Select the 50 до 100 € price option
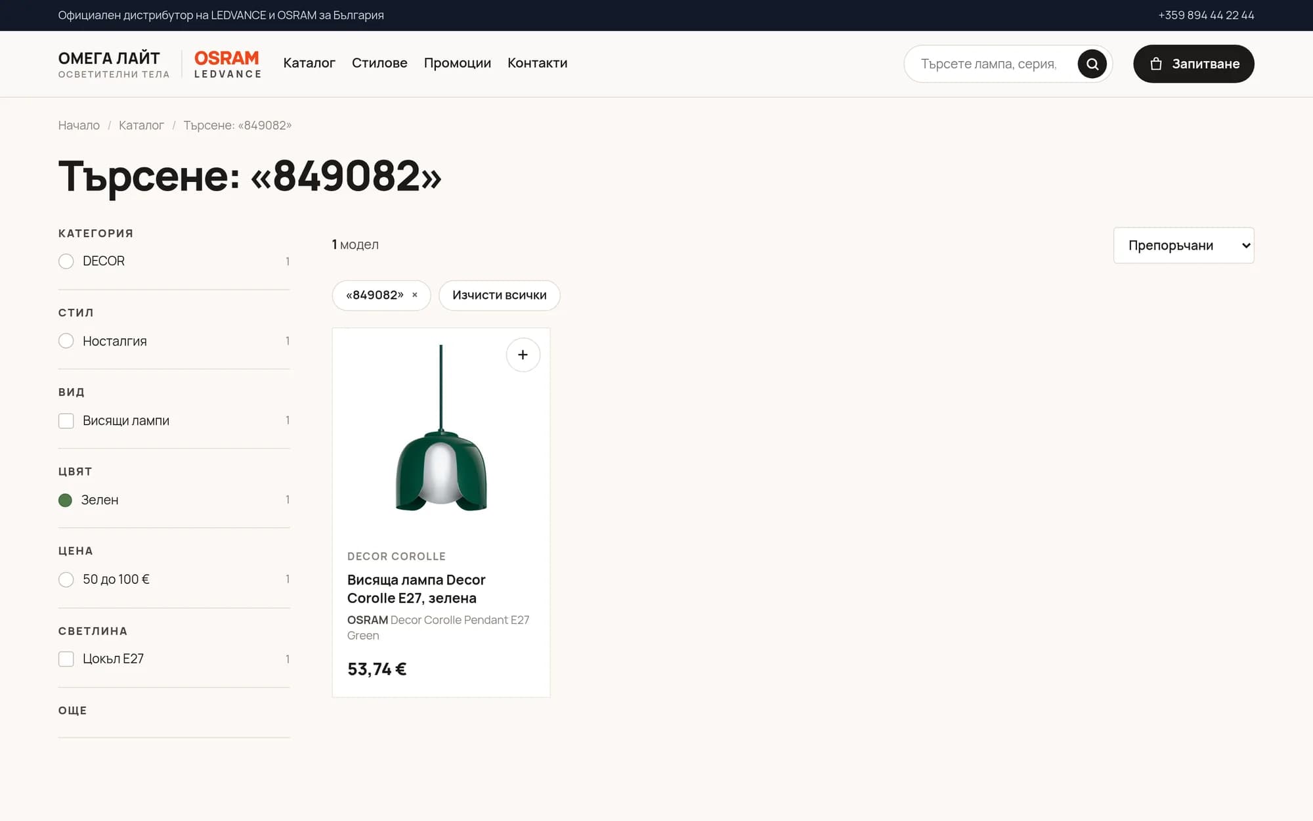Viewport: 1313px width, 821px height. pyautogui.click(x=66, y=579)
